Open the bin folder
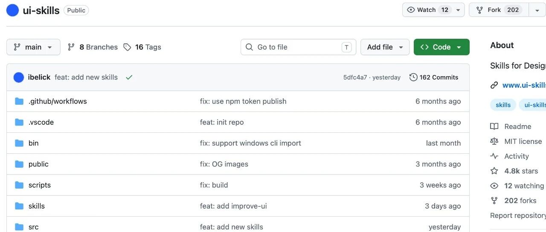Viewport: 546px width, 232px height. pyautogui.click(x=34, y=143)
